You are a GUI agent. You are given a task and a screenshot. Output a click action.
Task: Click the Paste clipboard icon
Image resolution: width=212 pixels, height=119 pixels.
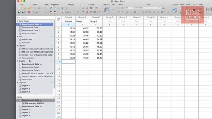pos(51,12)
